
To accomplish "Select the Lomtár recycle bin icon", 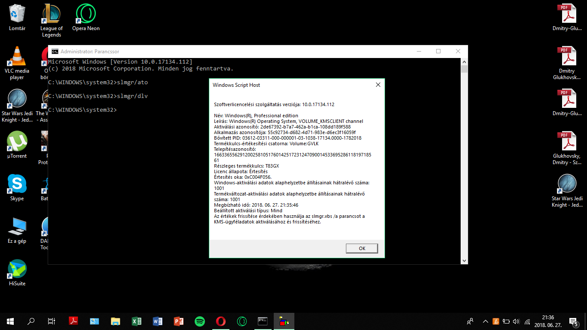I will 17,18.
